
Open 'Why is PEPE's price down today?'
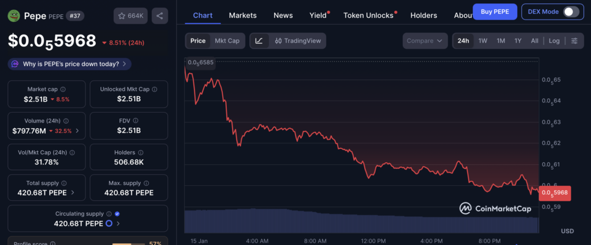pos(70,64)
